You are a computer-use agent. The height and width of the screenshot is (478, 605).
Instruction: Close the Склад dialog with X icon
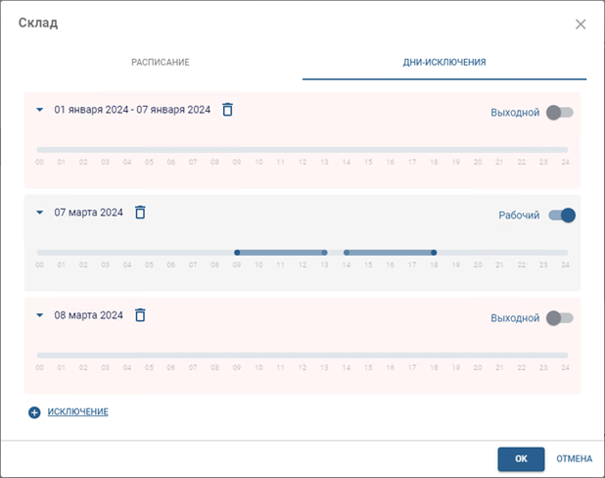[581, 24]
